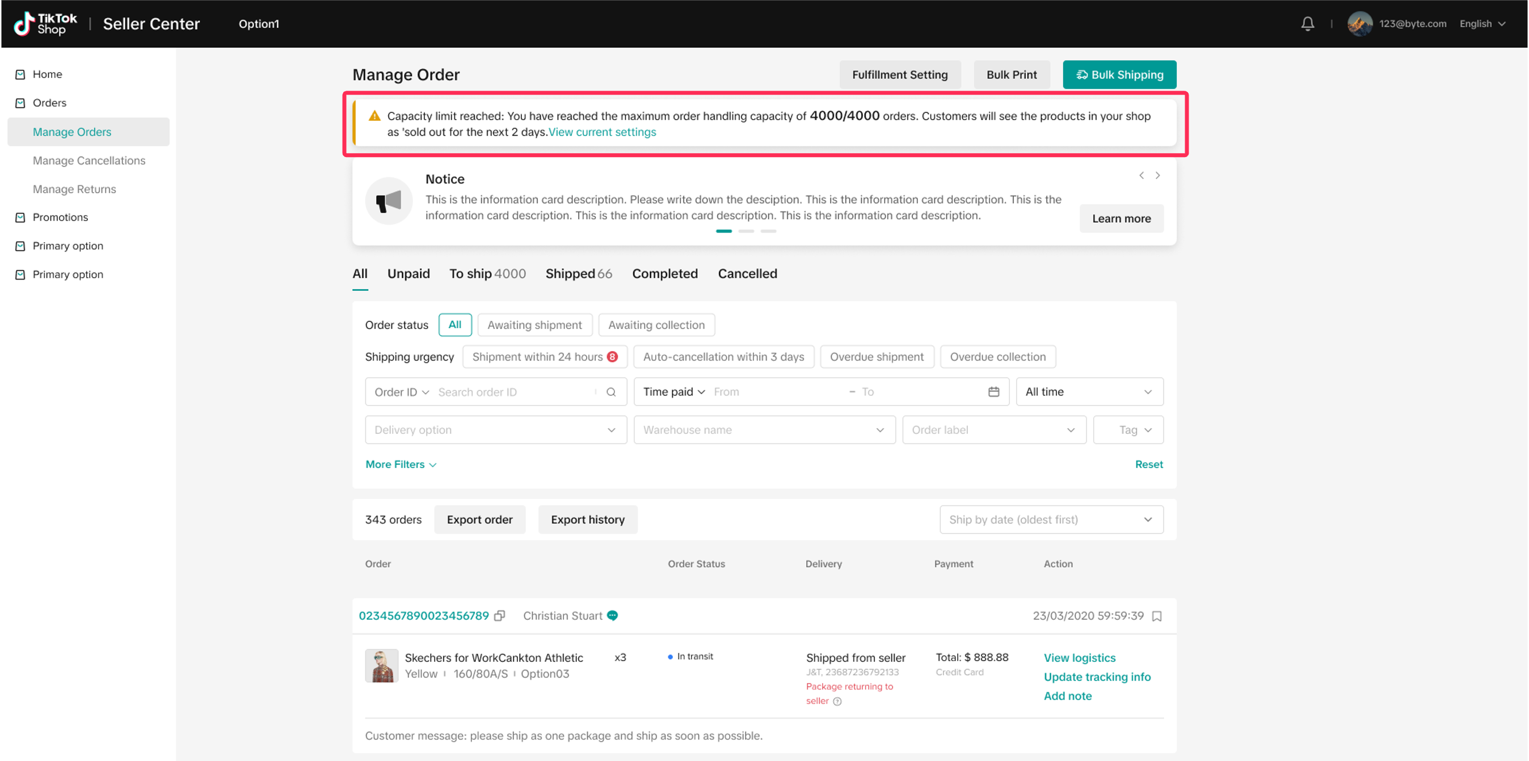This screenshot has height=761, width=1529.
Task: Show info on Package returning to seller
Action: click(x=837, y=701)
